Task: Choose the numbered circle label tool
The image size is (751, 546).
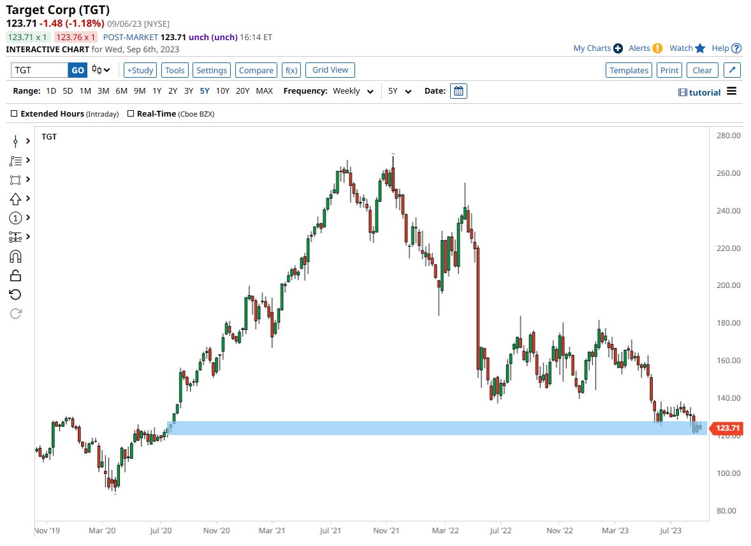Action: click(15, 218)
